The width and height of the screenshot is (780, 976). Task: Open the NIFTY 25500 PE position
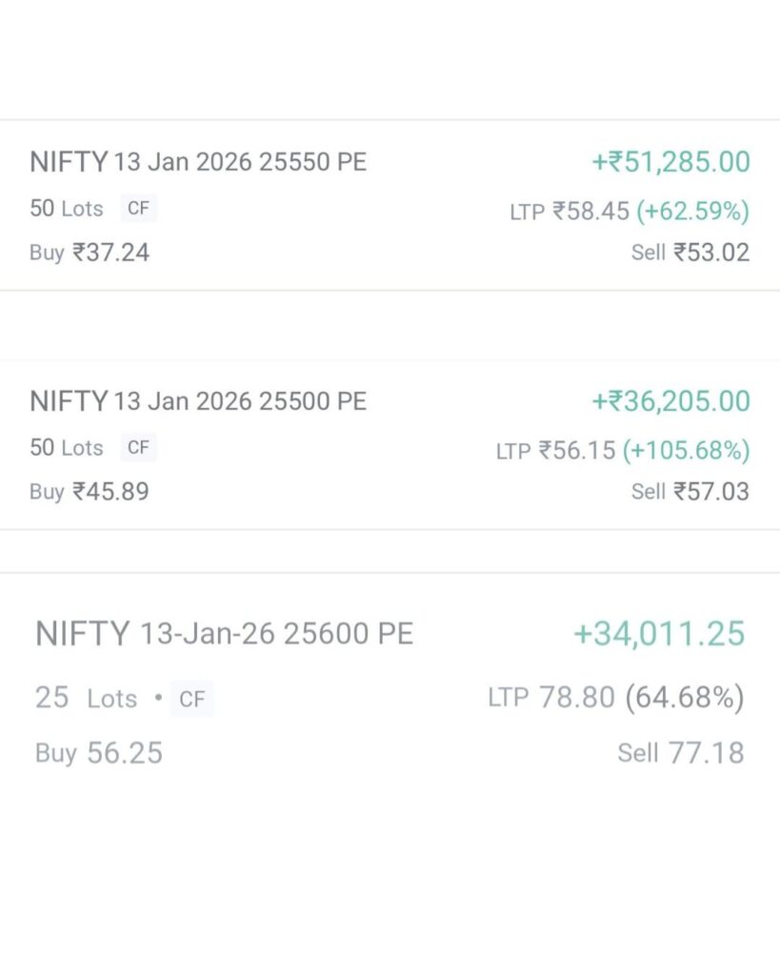point(198,401)
